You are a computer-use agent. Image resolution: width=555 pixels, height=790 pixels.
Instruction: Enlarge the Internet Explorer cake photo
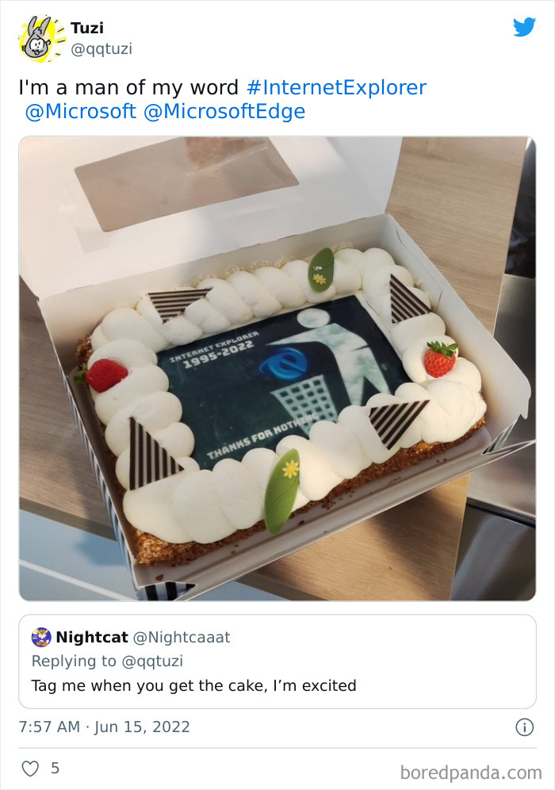coord(277,368)
